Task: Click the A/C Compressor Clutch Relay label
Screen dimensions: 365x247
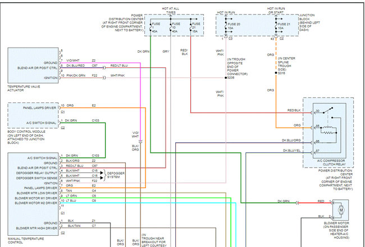Action: point(331,162)
